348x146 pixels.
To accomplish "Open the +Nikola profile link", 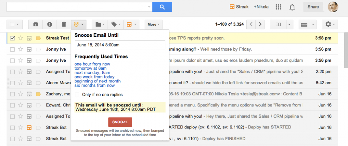I will pyautogui.click(x=261, y=7).
